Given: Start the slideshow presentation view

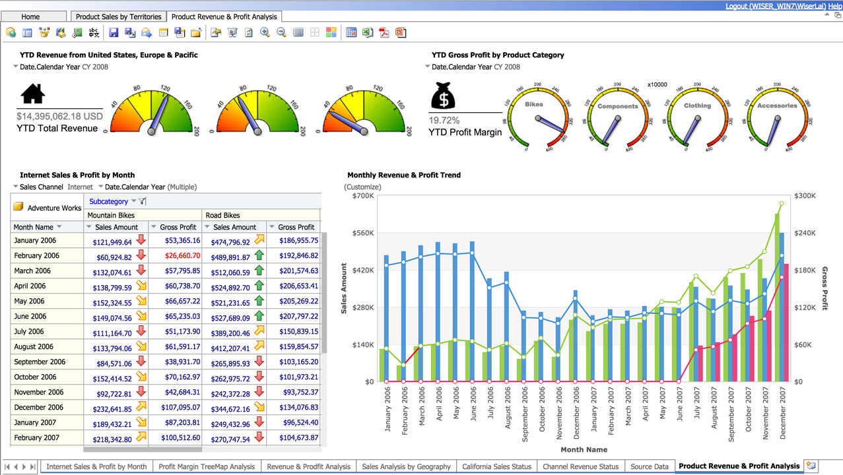Looking at the screenshot, I should (232, 32).
